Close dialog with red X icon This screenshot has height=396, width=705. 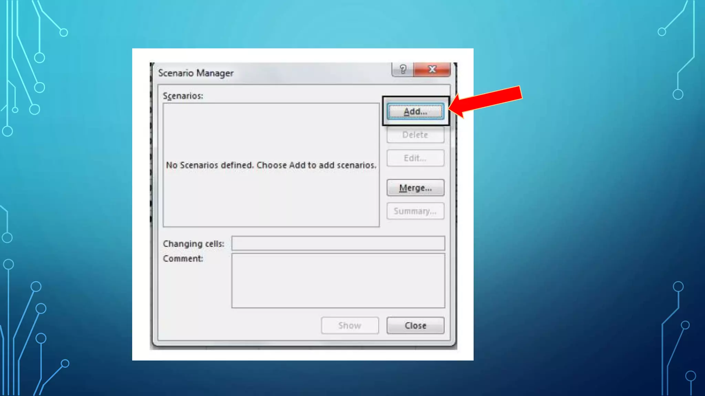(x=432, y=69)
